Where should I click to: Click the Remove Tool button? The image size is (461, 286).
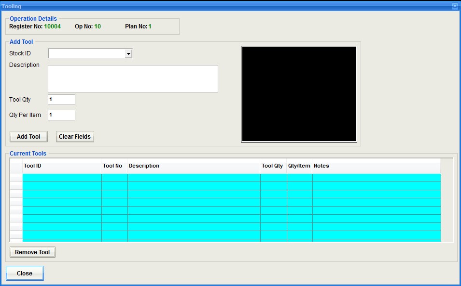(x=32, y=252)
